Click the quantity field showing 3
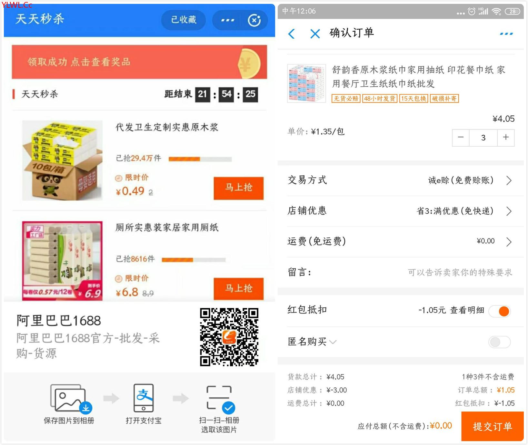The width and height of the screenshot is (528, 445). tap(483, 138)
